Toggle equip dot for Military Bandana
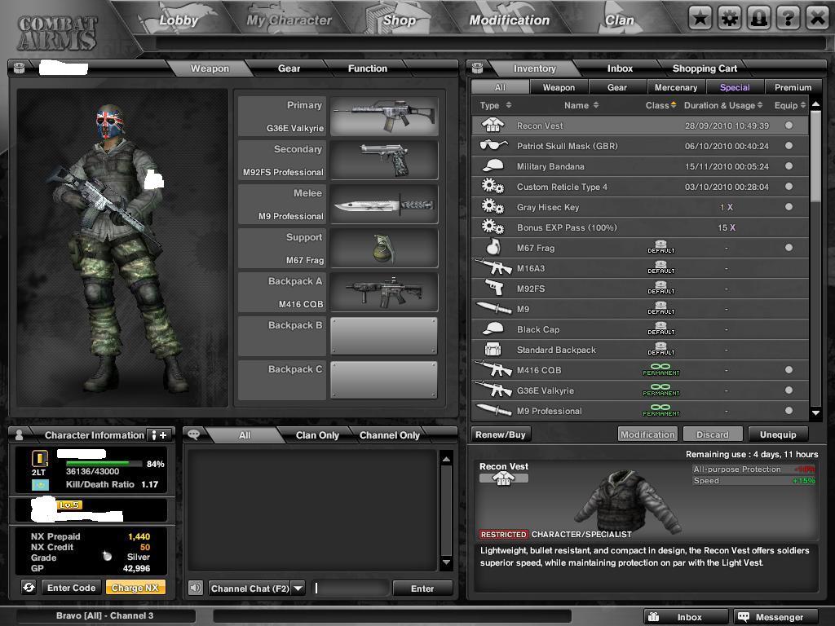Screen dimensions: 835x626 [789, 166]
